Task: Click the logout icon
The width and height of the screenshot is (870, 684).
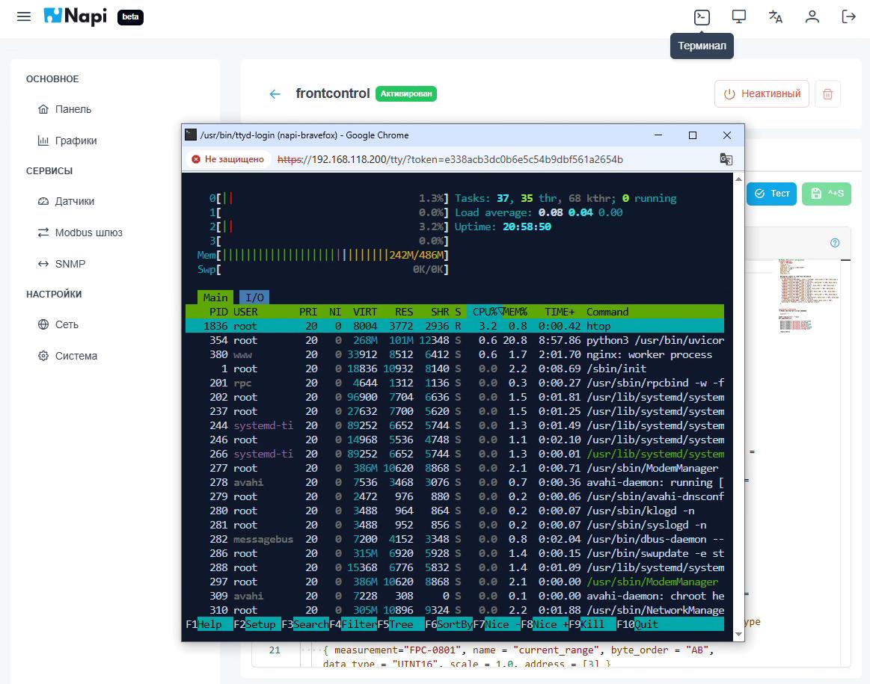Action: coord(848,16)
